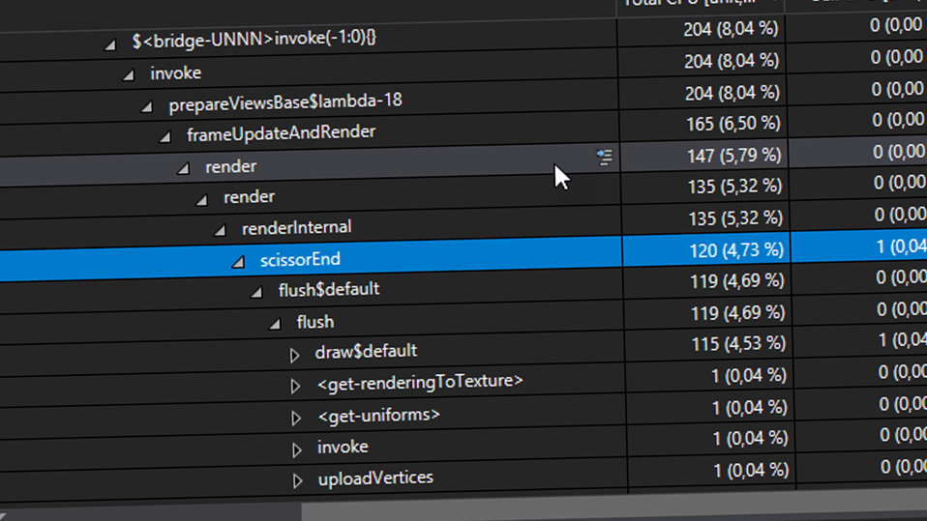Click the 120 (4,73 %) CPU value
Screen dimensions: 927x521
click(736, 249)
